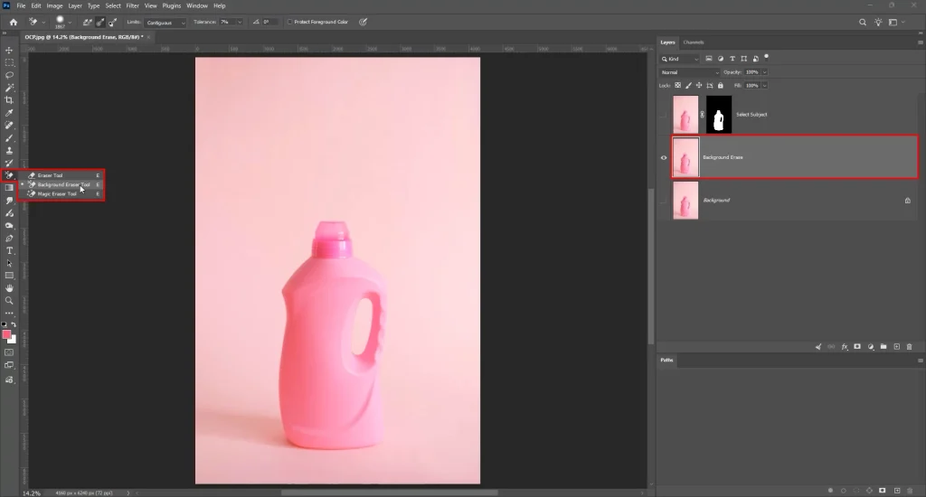Click the Search icon at top right
926x497 pixels.
click(862, 22)
